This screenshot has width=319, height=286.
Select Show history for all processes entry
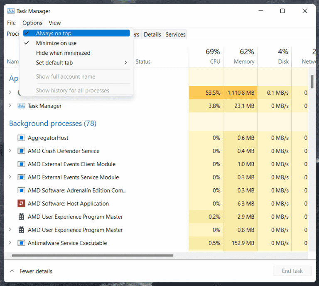(76, 90)
